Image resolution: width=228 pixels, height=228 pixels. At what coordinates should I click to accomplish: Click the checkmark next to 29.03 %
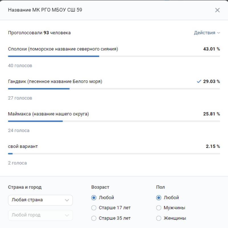199,82
